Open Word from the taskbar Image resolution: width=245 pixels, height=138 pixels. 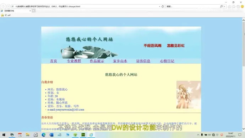[x=51, y=135]
